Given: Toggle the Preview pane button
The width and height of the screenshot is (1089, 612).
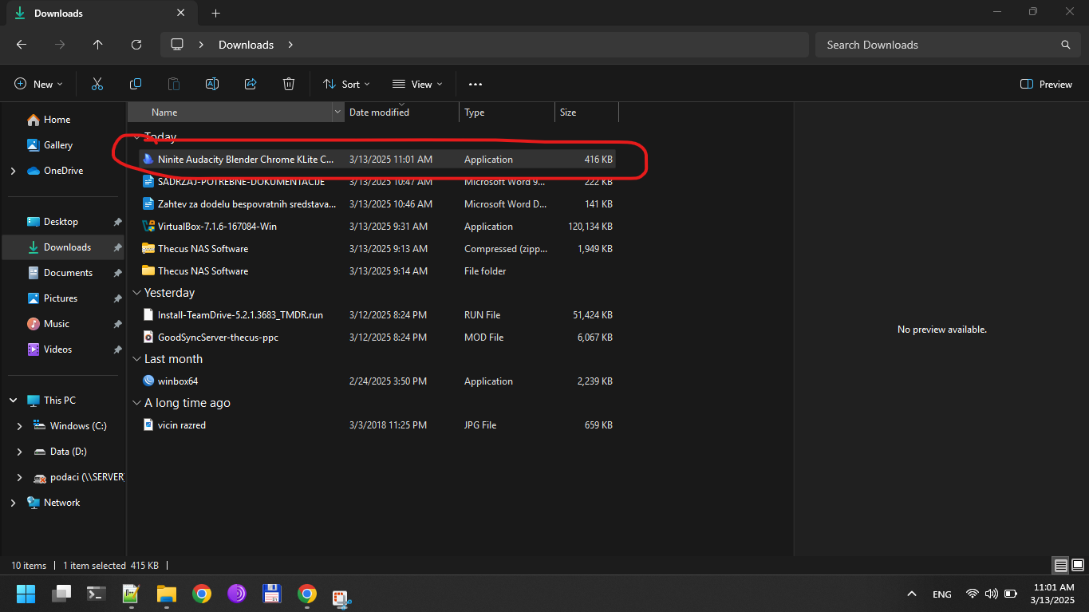Looking at the screenshot, I should 1046,84.
